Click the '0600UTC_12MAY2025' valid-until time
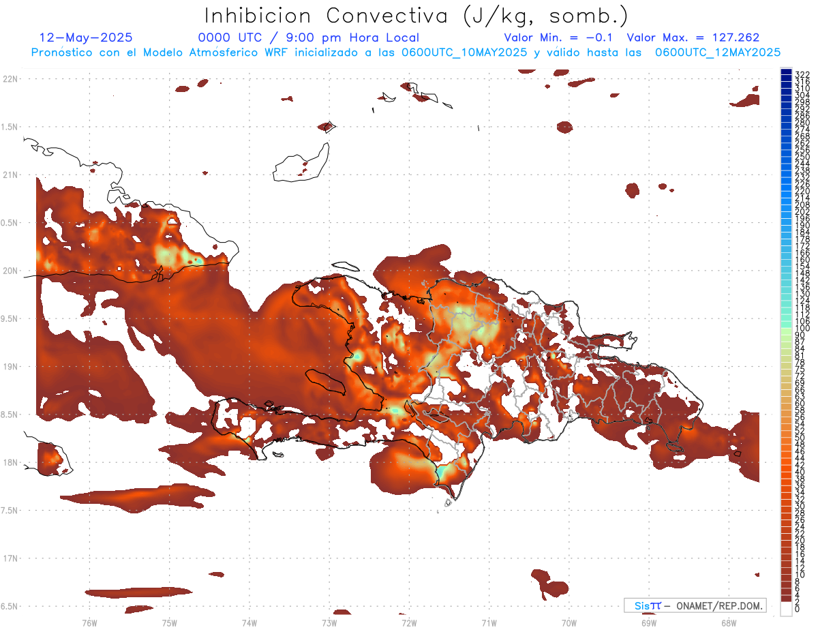Viewport: 818px width, 632px height. tap(718, 52)
